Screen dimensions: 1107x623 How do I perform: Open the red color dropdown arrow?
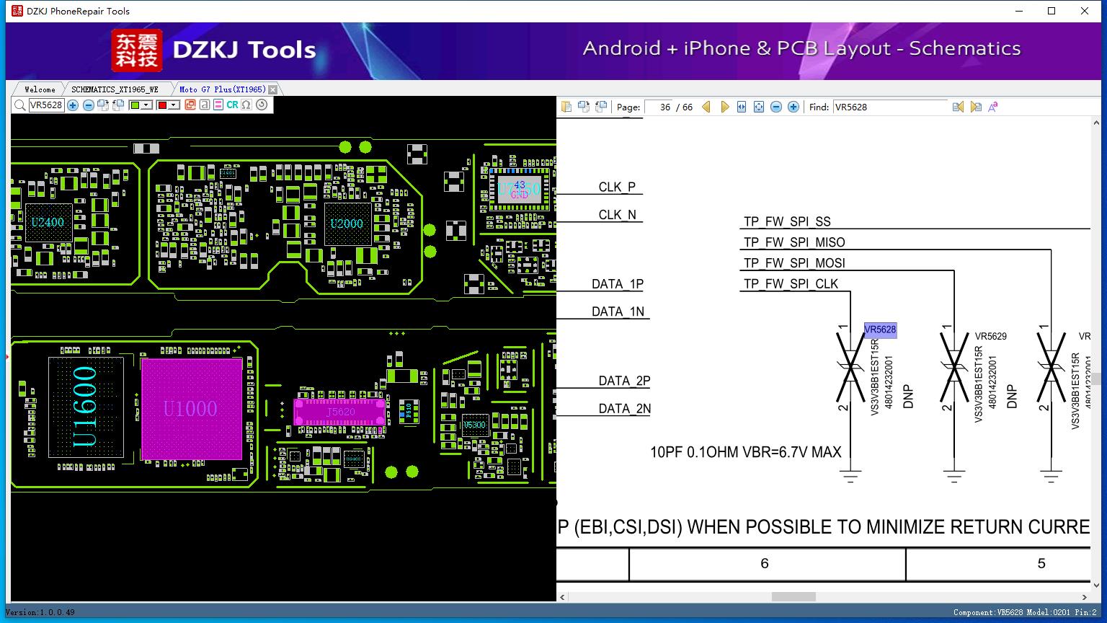pos(174,105)
